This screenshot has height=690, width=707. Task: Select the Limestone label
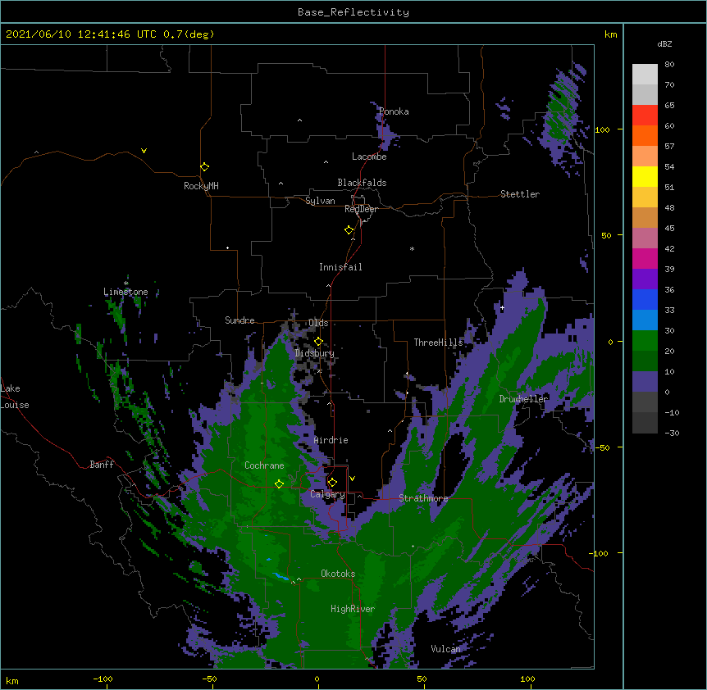coord(125,292)
